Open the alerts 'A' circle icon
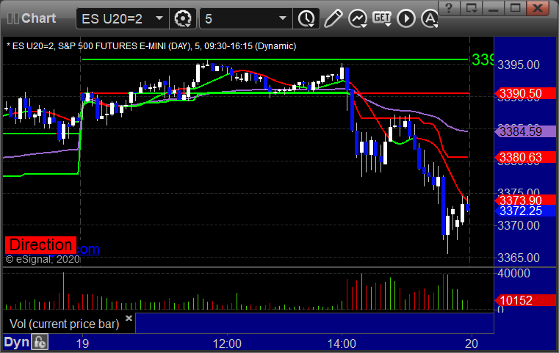 pos(430,18)
